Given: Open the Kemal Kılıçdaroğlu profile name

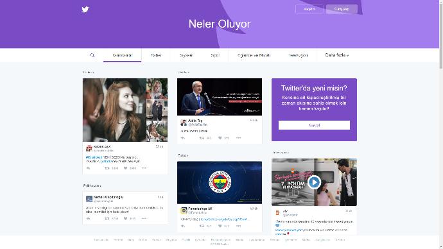Looking at the screenshot, I should pos(109,197).
